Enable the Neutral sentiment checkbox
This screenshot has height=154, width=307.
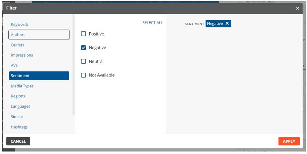point(83,62)
